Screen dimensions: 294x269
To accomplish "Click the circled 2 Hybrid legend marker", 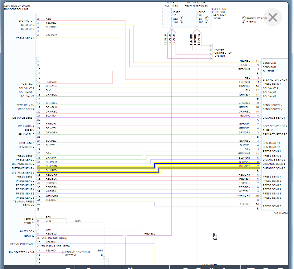I will coord(243,22).
